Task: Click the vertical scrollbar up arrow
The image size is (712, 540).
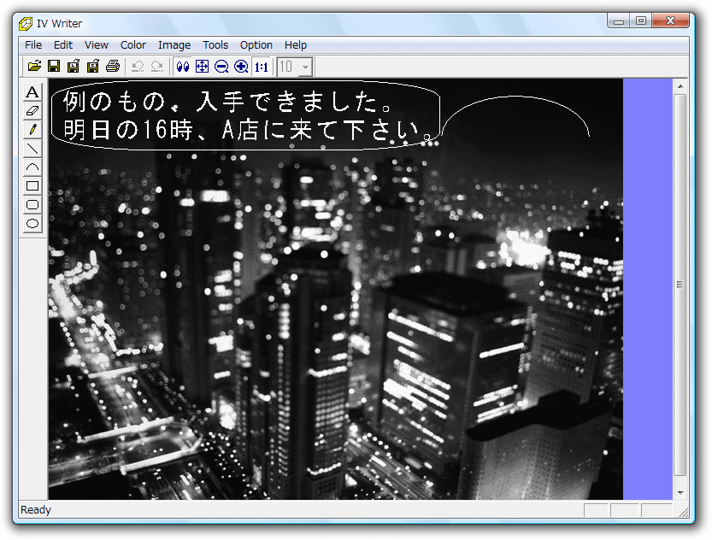Action: [x=680, y=85]
